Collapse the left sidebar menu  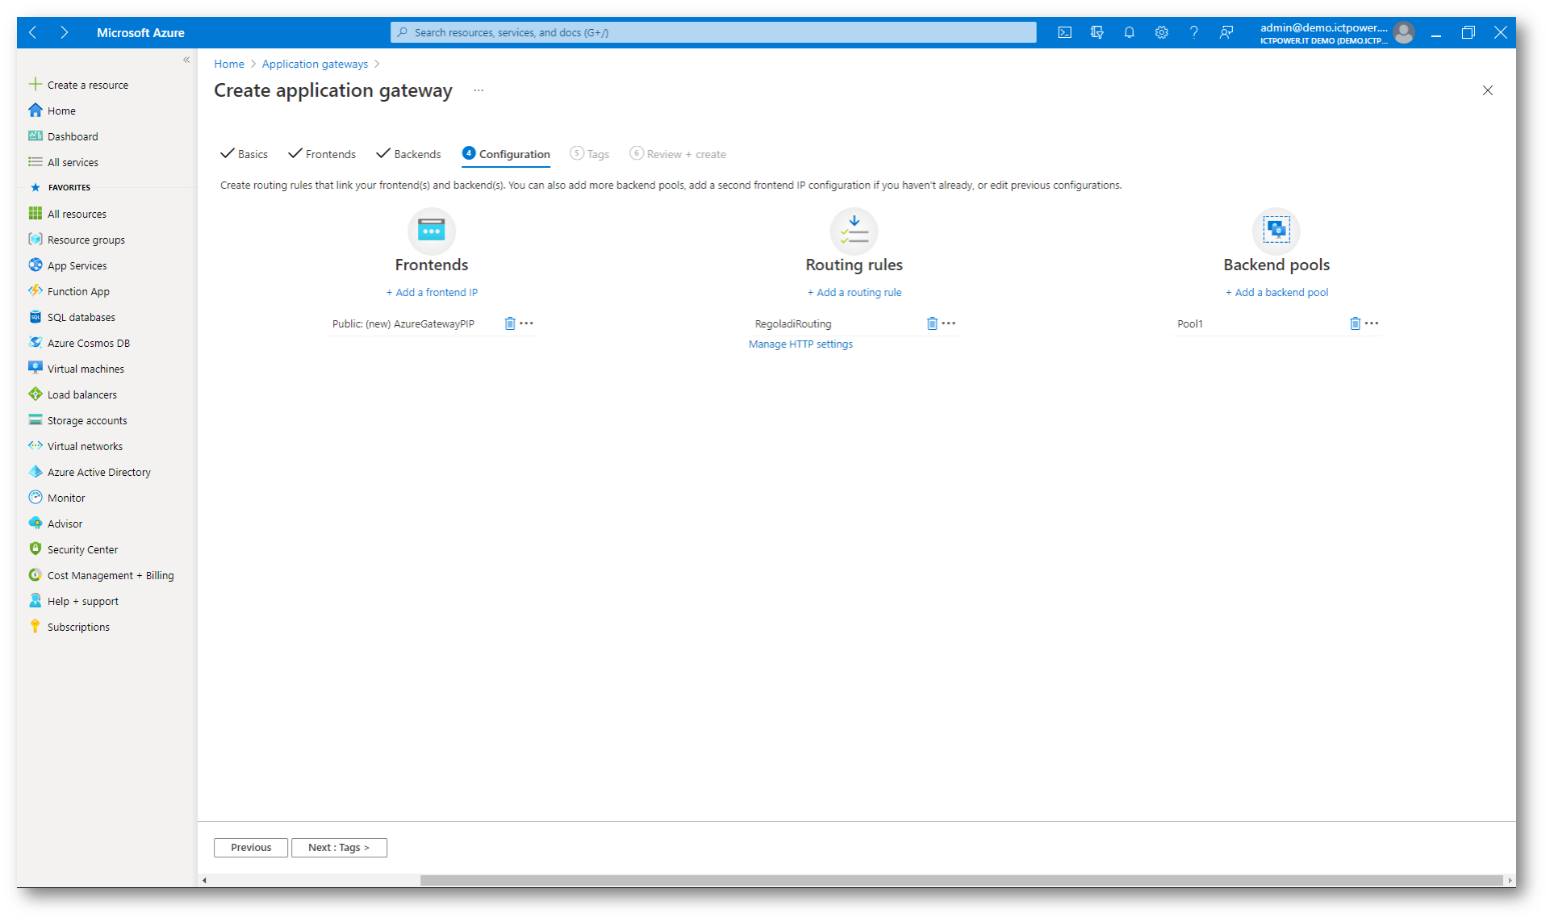point(186,60)
